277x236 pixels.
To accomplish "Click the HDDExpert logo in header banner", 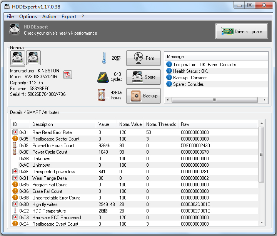I will [15, 29].
